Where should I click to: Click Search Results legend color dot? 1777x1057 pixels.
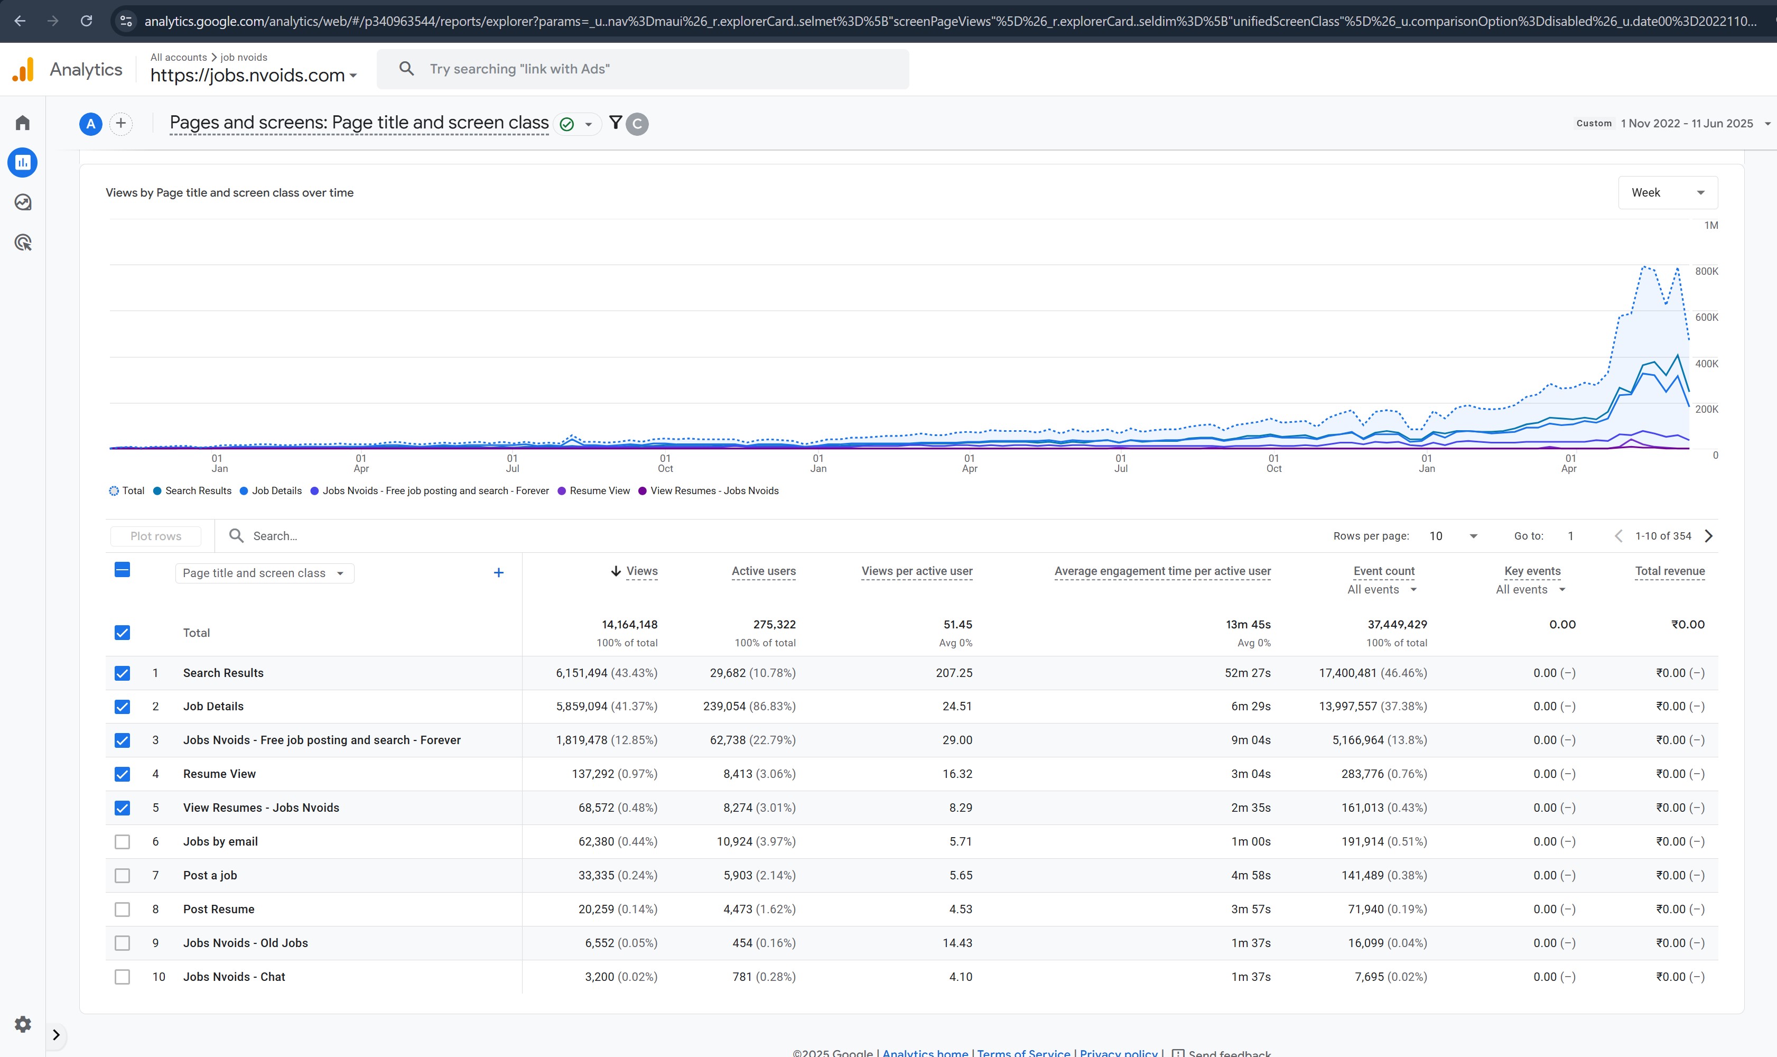point(157,491)
